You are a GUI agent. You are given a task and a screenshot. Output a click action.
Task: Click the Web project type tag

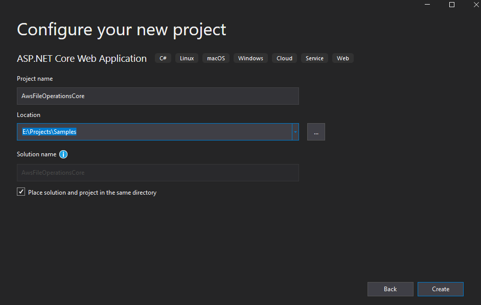(x=342, y=58)
